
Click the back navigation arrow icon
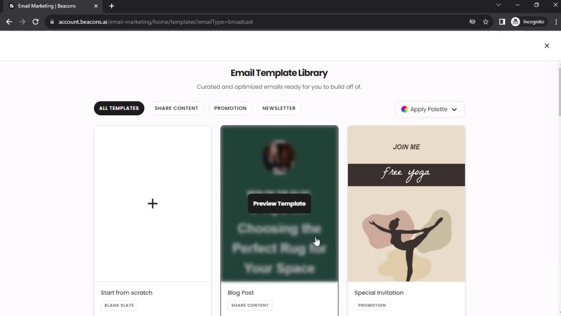pos(9,22)
